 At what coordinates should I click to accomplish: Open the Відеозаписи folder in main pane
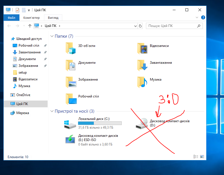[x=143, y=48]
